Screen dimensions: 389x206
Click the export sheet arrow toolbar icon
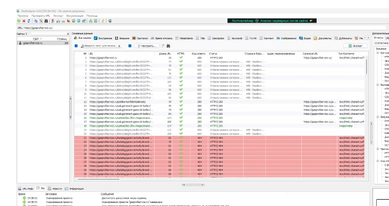pos(96,21)
